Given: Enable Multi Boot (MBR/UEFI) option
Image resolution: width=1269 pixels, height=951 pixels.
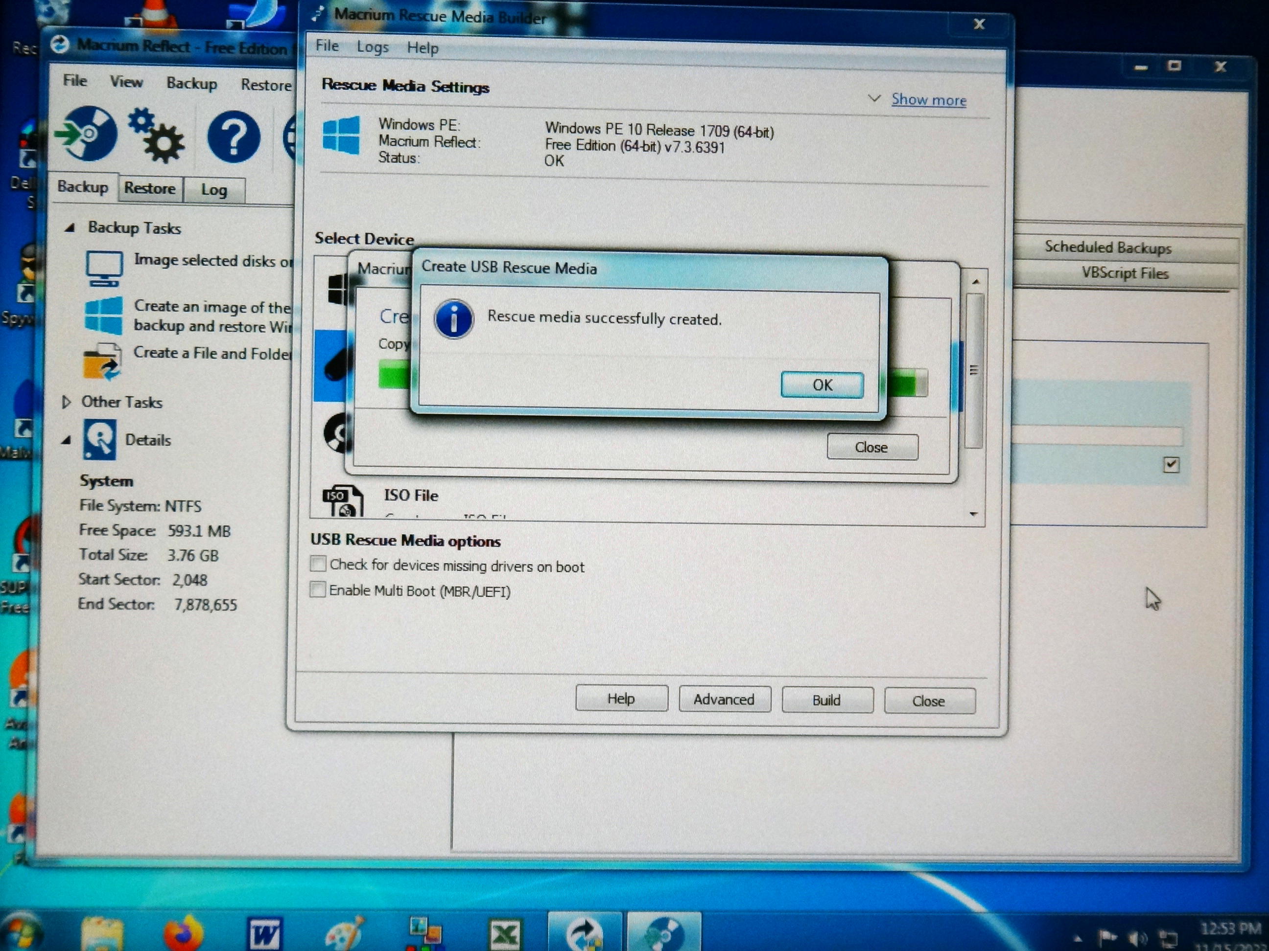Looking at the screenshot, I should pyautogui.click(x=317, y=589).
